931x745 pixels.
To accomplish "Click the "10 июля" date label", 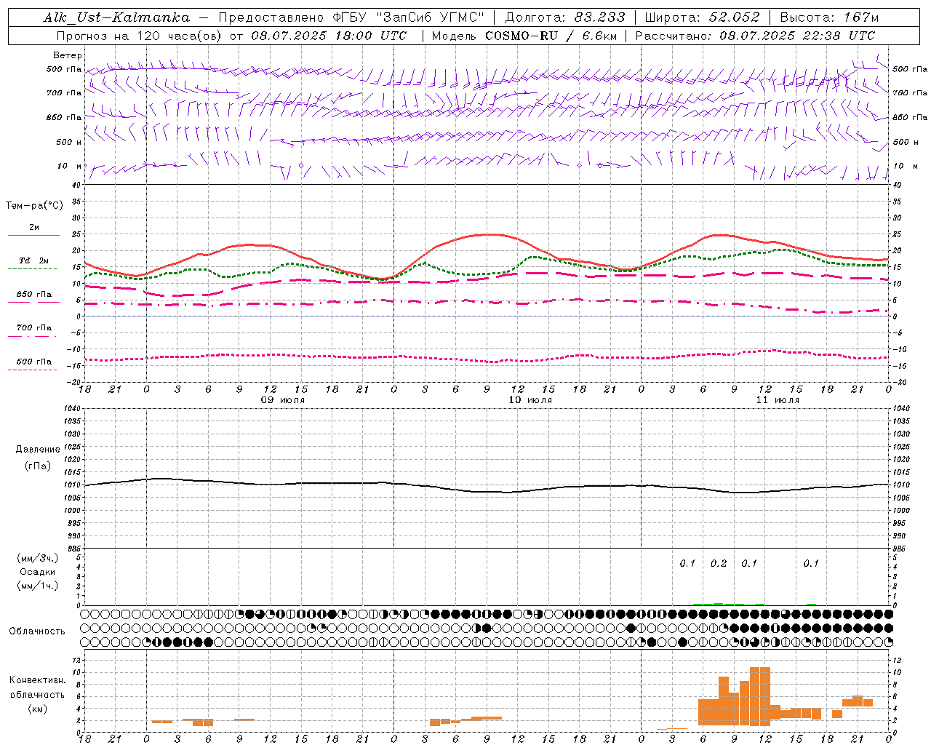I will pyautogui.click(x=530, y=400).
